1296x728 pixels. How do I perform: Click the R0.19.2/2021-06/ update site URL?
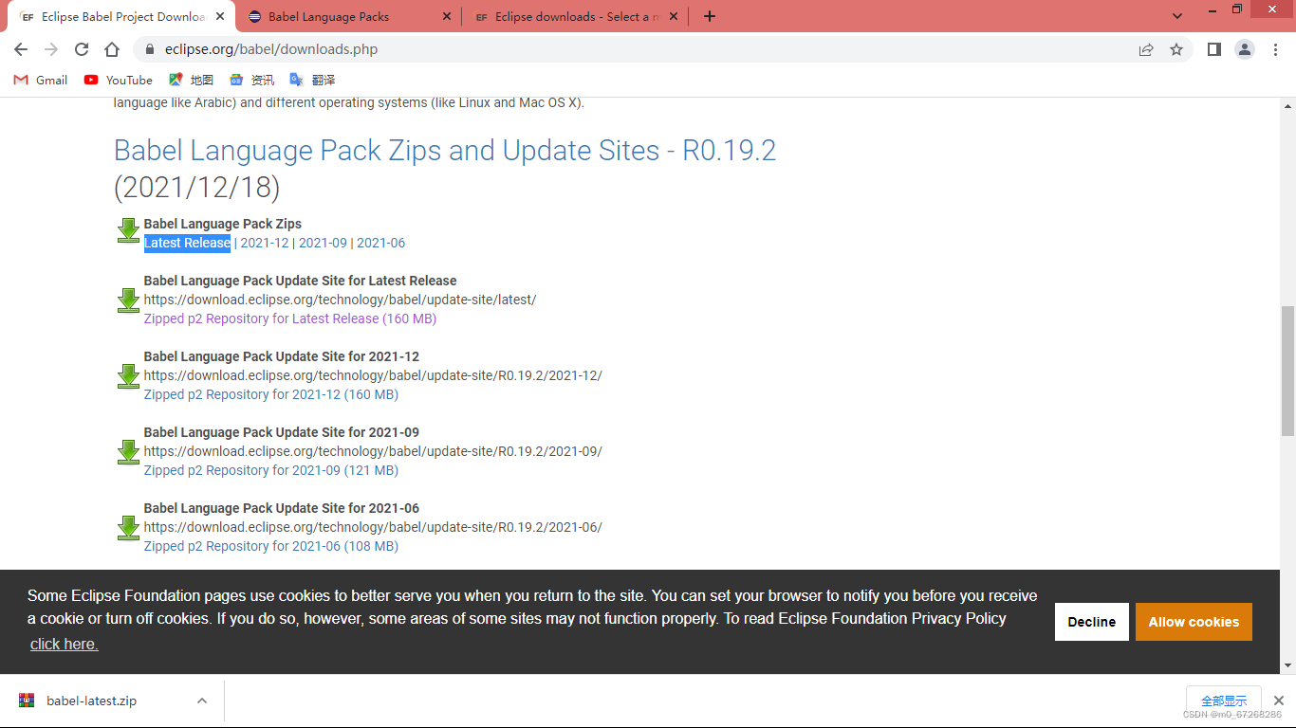[x=373, y=527]
